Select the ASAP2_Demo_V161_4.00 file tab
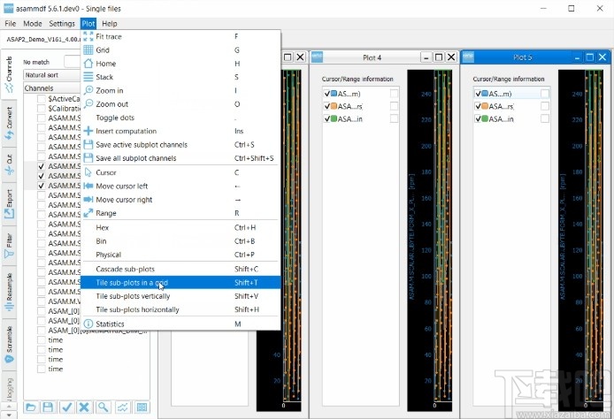The height and width of the screenshot is (419, 614). [43, 39]
